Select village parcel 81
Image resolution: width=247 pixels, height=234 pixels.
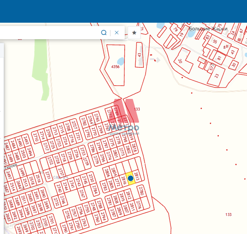219,58
